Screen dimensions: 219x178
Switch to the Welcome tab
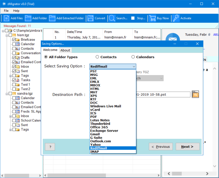coord(50,50)
